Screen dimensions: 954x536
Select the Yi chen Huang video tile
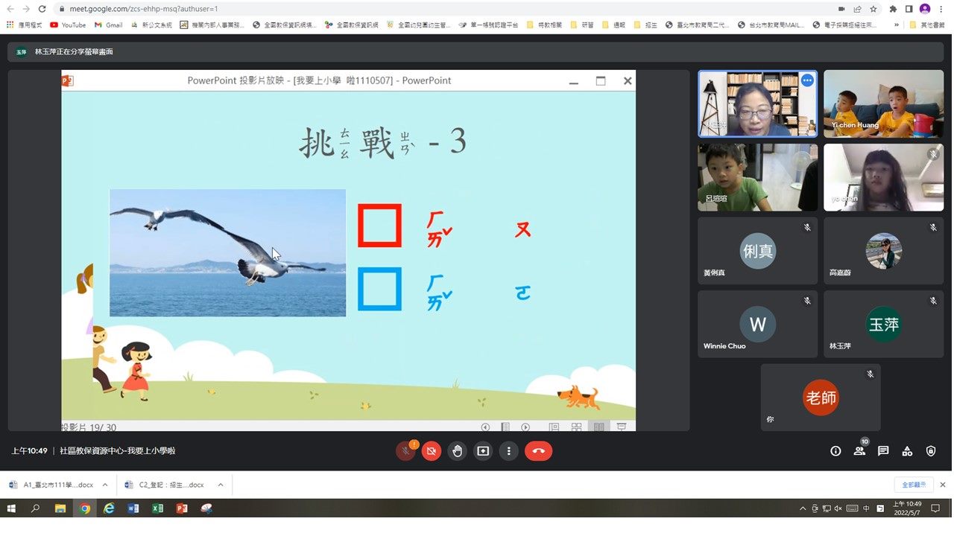pos(883,104)
